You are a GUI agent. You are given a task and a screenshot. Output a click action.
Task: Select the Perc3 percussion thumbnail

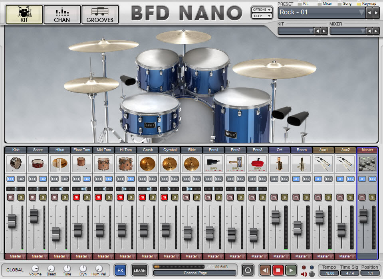(x=258, y=163)
